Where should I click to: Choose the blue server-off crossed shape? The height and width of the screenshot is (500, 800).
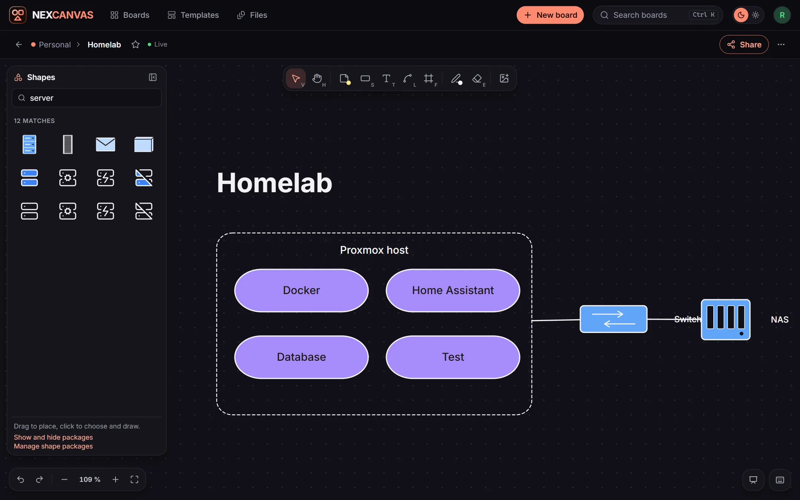pyautogui.click(x=144, y=178)
